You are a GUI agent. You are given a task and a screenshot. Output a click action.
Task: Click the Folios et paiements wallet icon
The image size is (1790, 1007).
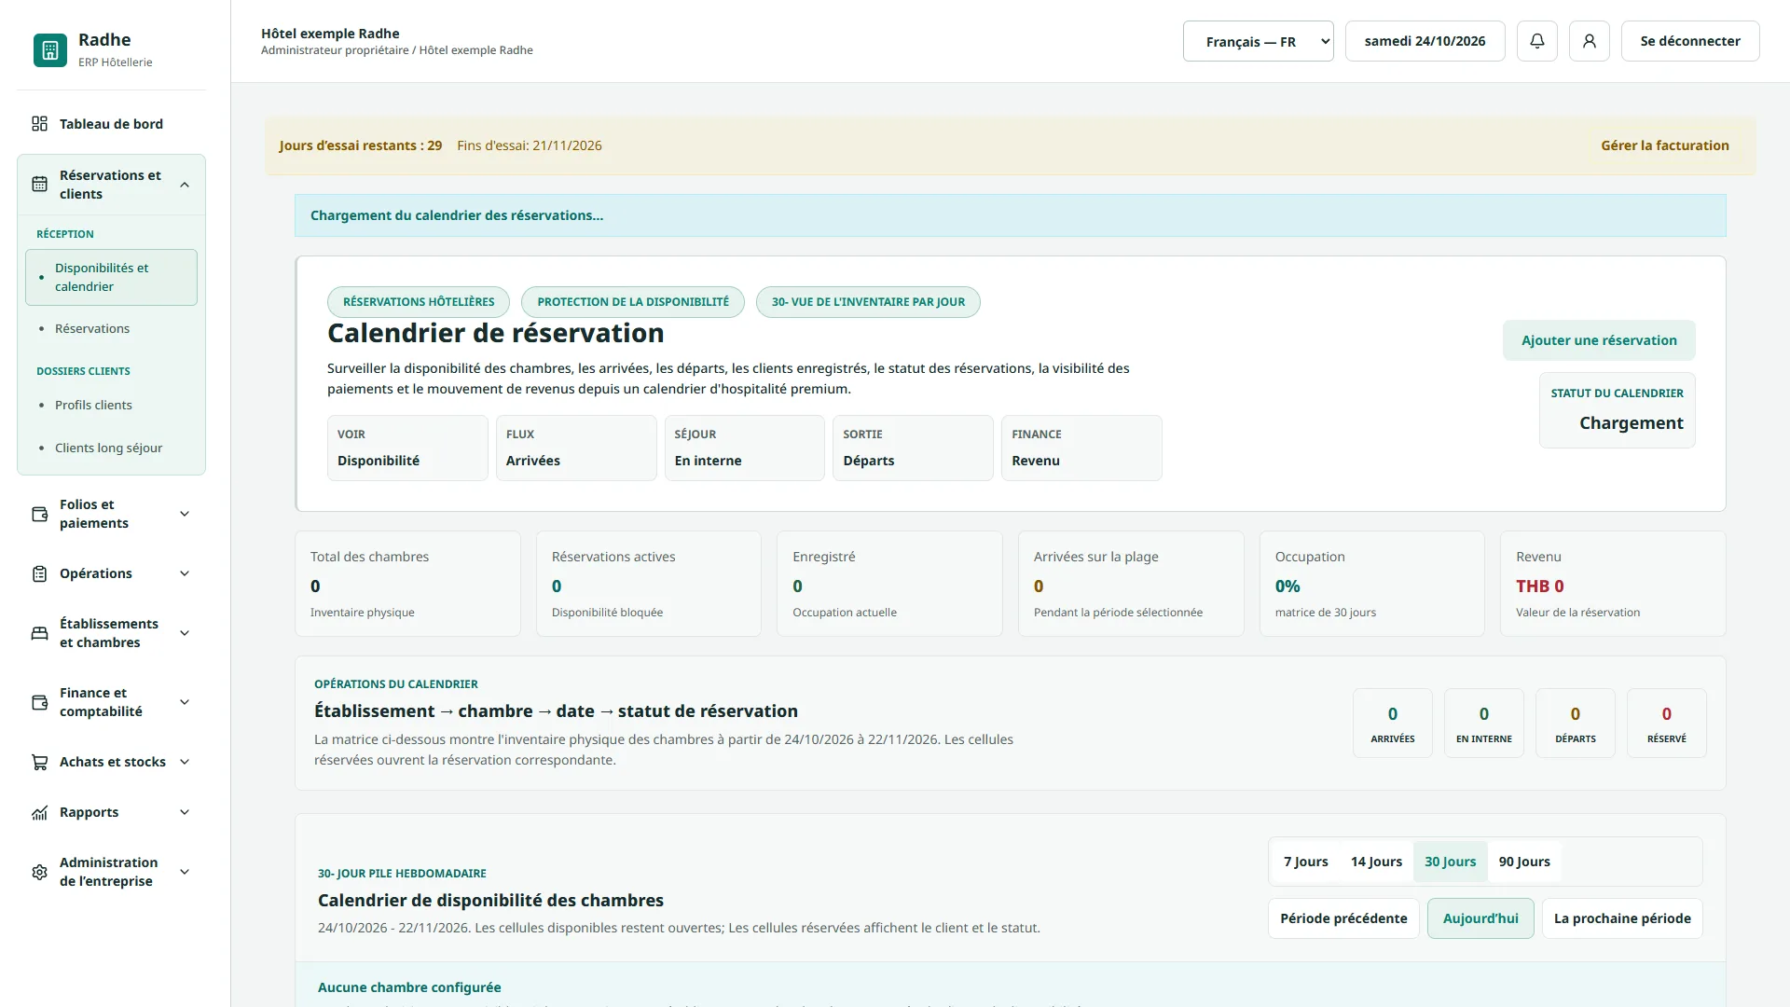coord(39,514)
